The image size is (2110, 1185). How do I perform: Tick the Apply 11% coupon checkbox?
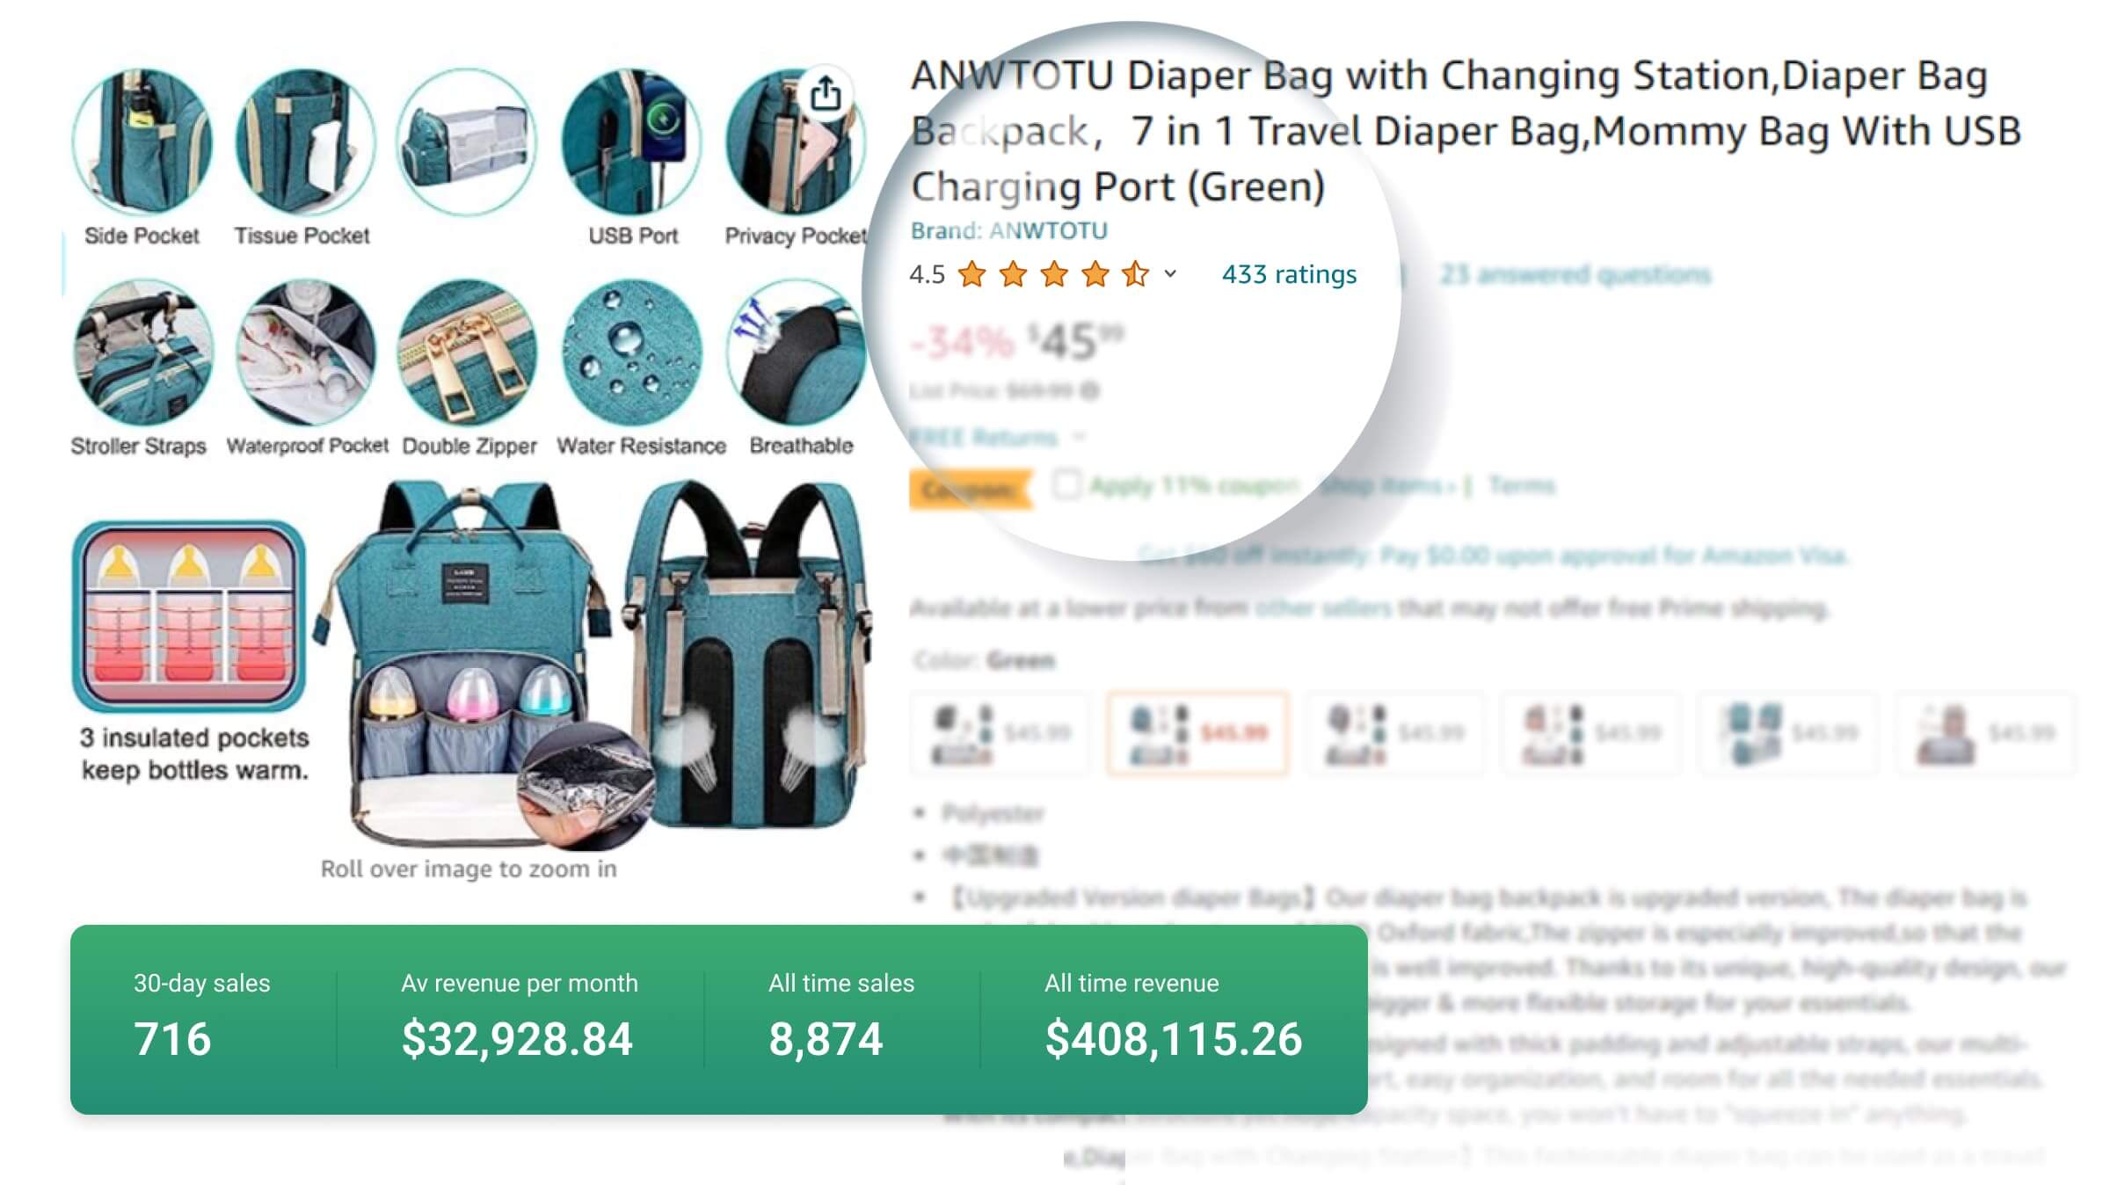pos(1066,485)
